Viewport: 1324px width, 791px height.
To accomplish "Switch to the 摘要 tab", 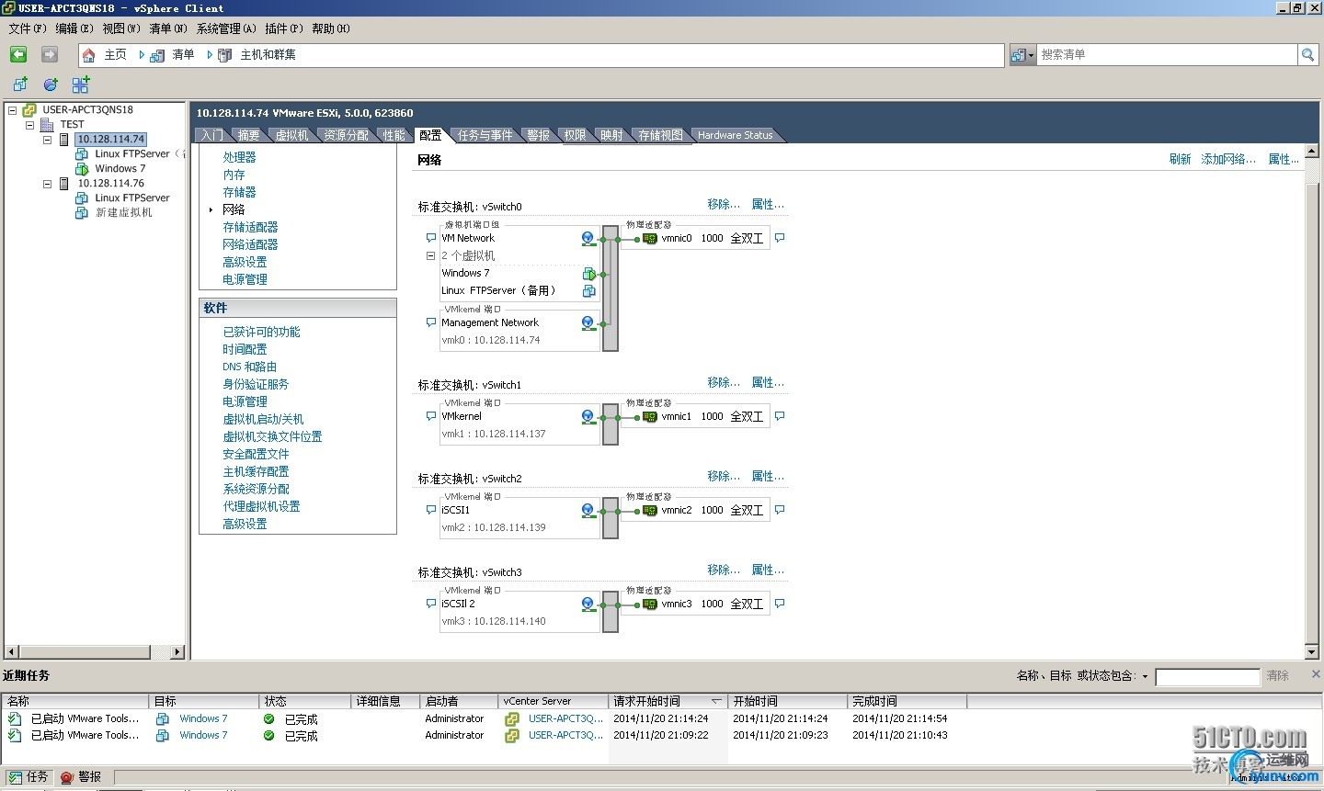I will [x=248, y=135].
